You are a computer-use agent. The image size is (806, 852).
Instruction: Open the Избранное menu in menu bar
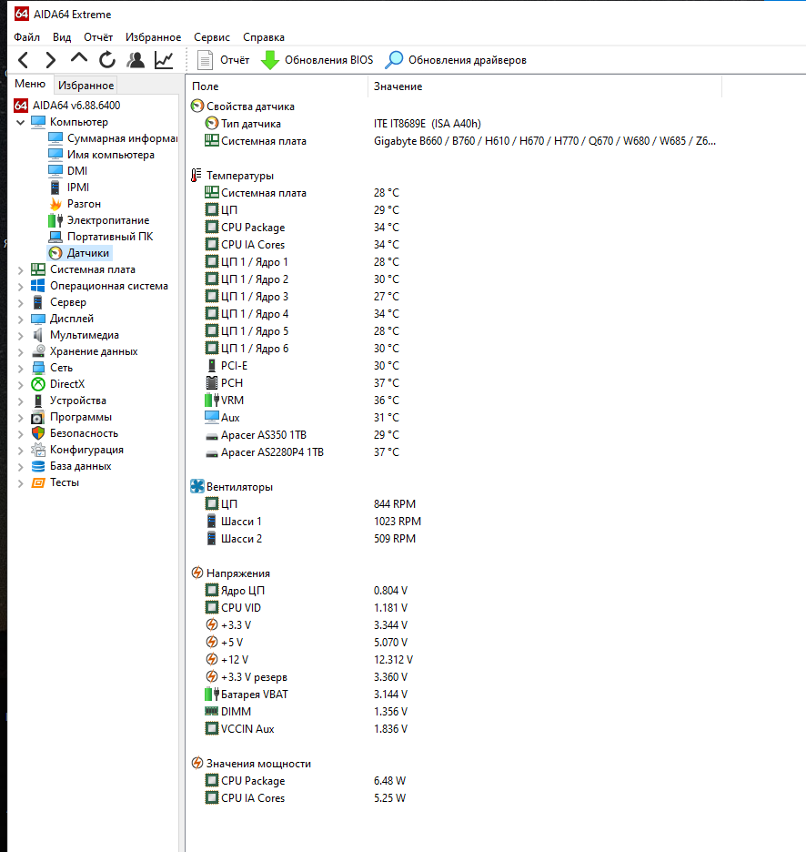[153, 37]
